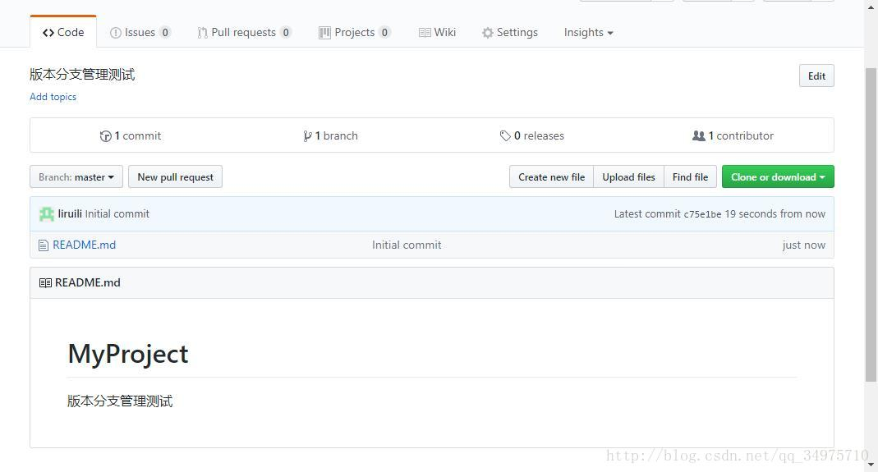Open the latest Initial commit message beside liruili
The image size is (878, 472).
117,214
